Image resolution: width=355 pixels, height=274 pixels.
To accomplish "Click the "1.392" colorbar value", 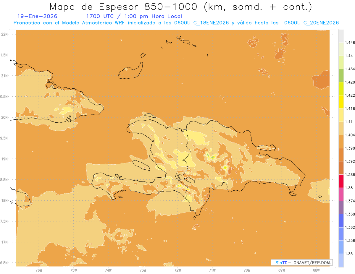I will [350, 161].
